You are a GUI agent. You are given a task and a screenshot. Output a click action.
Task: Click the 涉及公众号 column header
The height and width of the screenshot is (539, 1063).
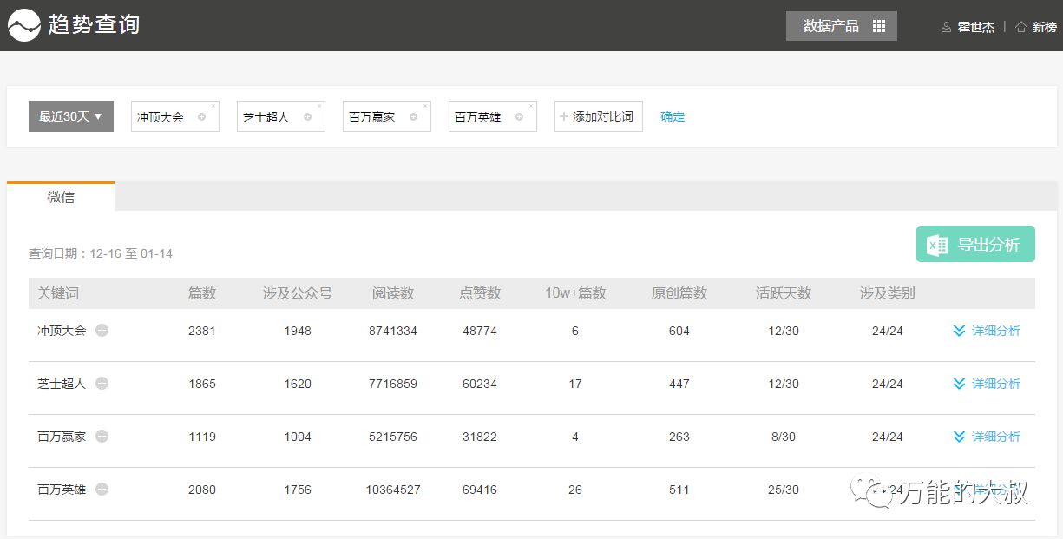pyautogui.click(x=298, y=293)
